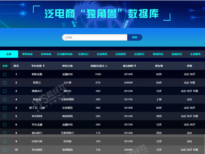The height and width of the screenshot is (154, 205).
Task: Click the 公司名 search field
Action: tap(95, 37)
